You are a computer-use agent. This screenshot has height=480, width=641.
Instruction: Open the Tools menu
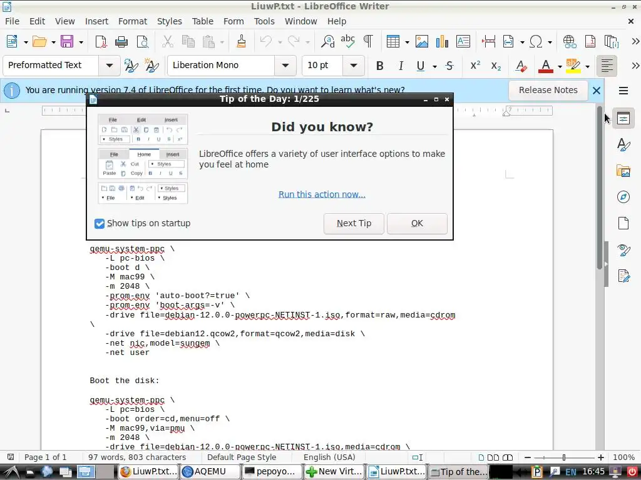pos(264,21)
